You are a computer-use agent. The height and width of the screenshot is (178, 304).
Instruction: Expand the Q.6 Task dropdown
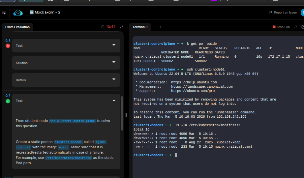click(114, 45)
